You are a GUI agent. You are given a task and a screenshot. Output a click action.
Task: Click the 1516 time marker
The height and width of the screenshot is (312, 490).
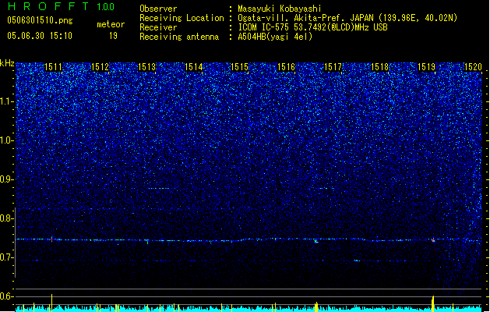pos(286,67)
